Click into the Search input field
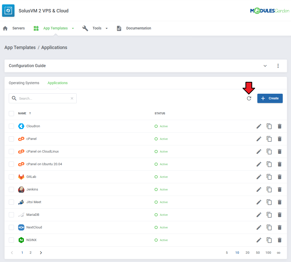 pyautogui.click(x=43, y=98)
